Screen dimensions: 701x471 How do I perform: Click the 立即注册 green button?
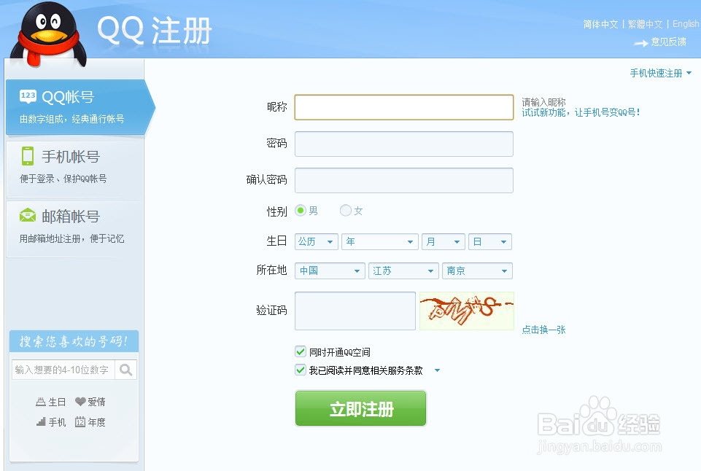[361, 408]
